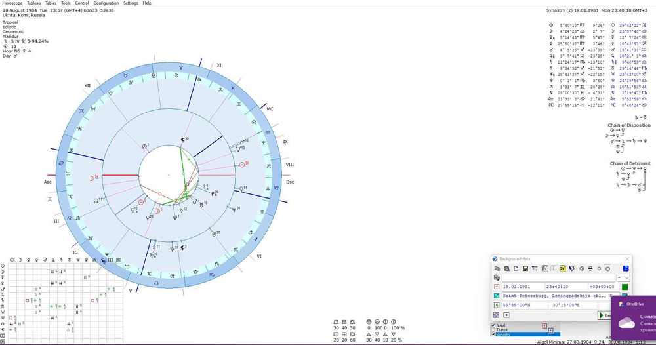Viewport: 656px width, 345px height.
Task: Click the red Moon symbol near Asc
Action: pyautogui.click(x=92, y=178)
